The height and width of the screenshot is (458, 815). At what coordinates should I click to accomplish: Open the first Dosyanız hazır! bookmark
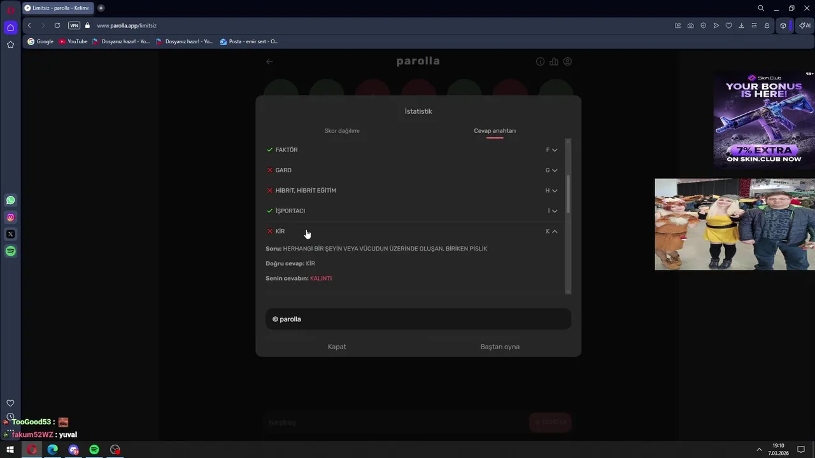pos(121,41)
